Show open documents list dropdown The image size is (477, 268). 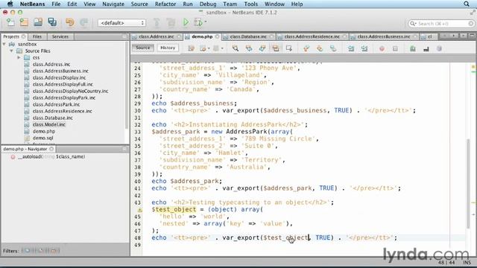463,36
